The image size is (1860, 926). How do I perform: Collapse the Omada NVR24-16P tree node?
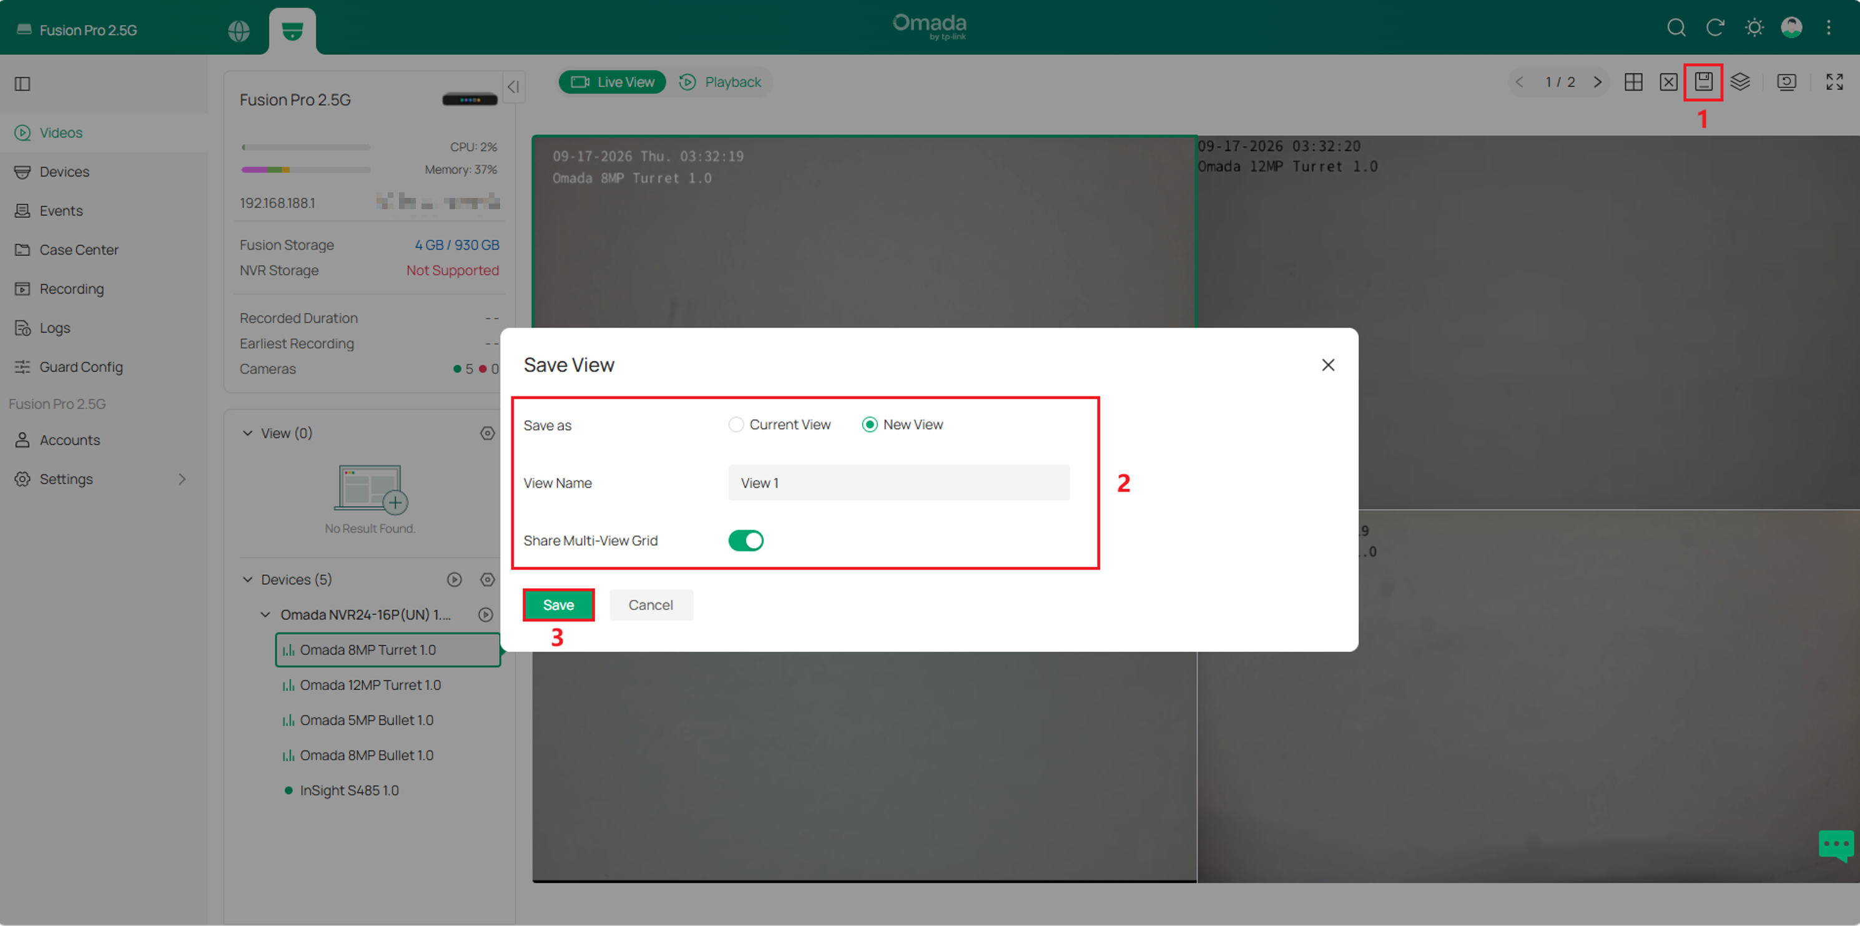pyautogui.click(x=265, y=614)
